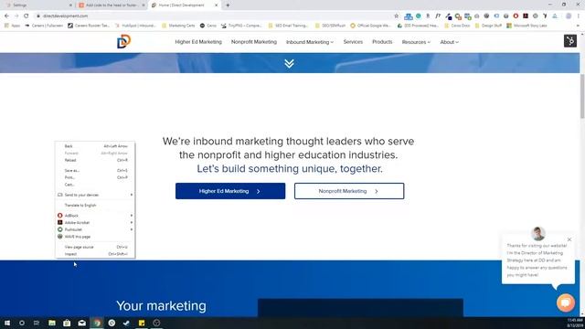
Task: Choose Cast in the context menu
Action: click(x=95, y=185)
